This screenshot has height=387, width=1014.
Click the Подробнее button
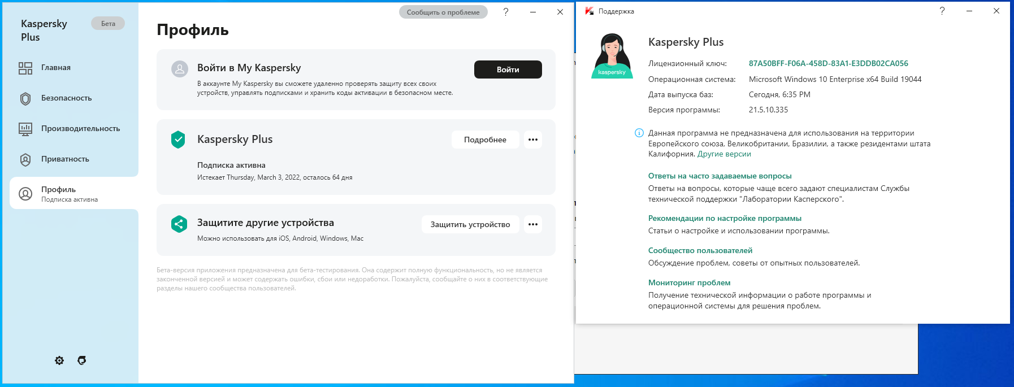point(485,140)
